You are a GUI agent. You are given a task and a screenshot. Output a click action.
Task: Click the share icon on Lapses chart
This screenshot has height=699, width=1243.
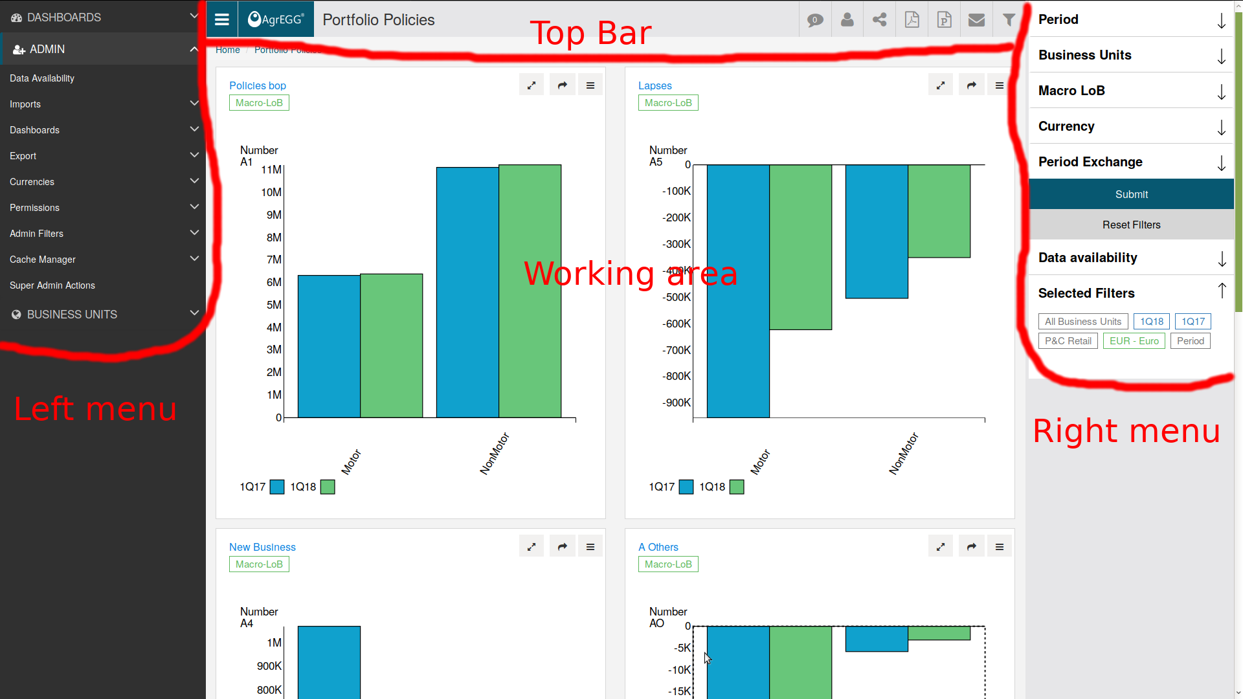970,85
